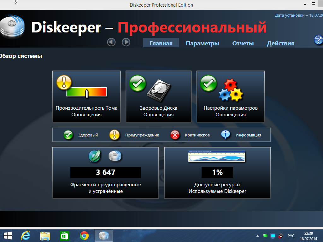Click the РУС language indicator

pos(291,236)
